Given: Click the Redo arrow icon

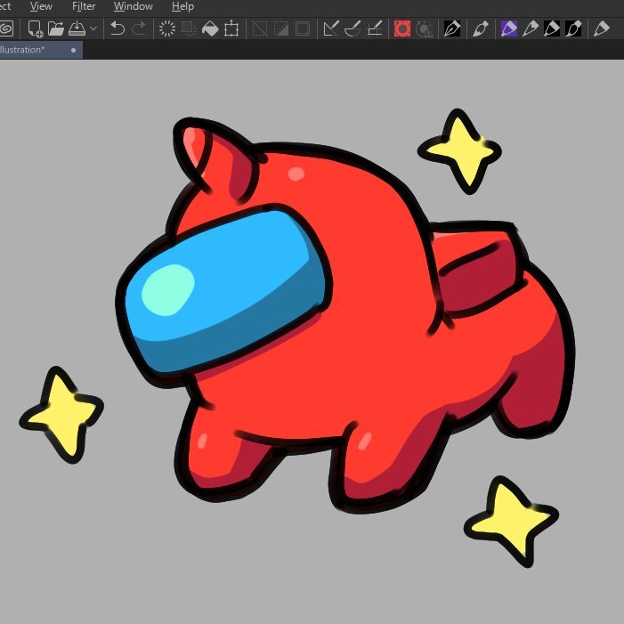Looking at the screenshot, I should [138, 28].
